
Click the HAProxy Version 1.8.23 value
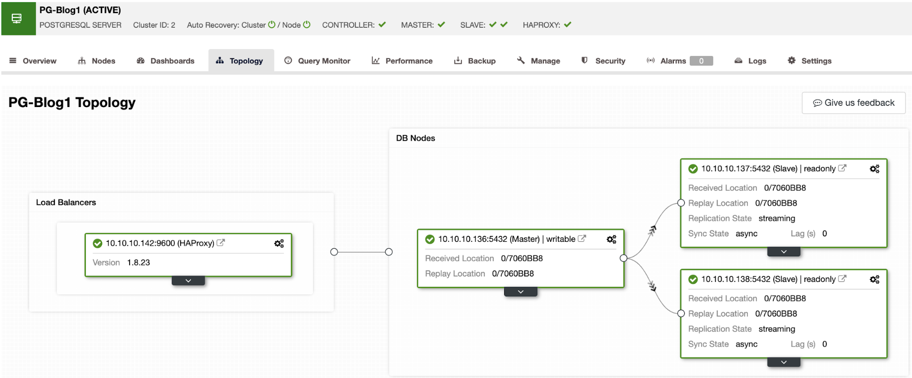click(x=139, y=263)
